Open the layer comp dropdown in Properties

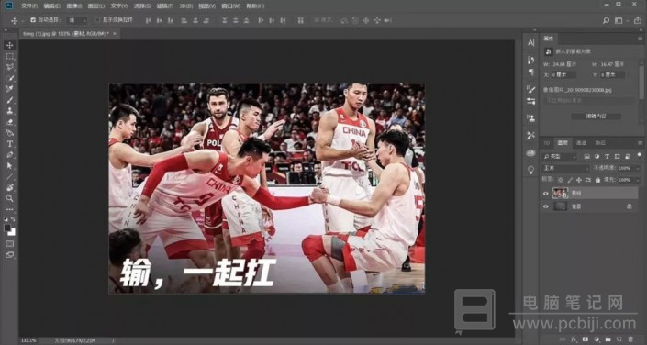point(588,101)
